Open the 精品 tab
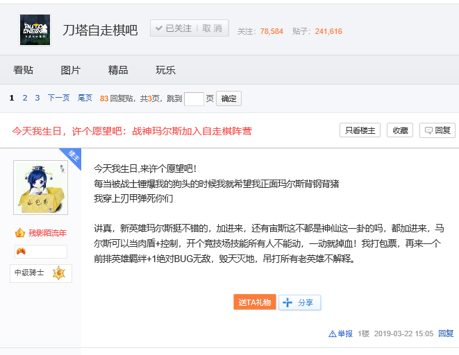Viewport: 459px width, 355px height. [x=118, y=70]
